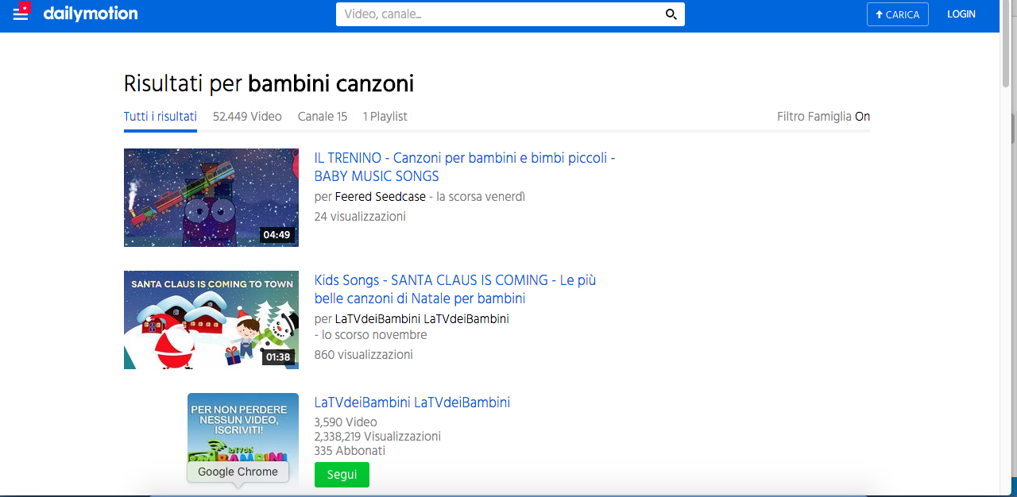Select the Tutti i risultati tab
Screen dimensions: 1017x497
(x=160, y=117)
